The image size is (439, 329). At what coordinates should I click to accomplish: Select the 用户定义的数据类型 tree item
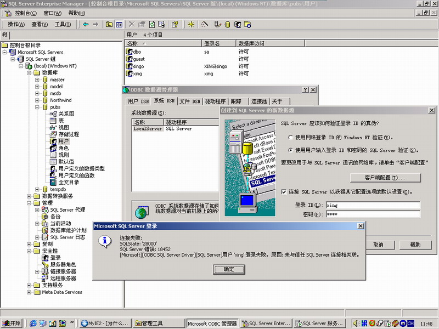point(81,169)
